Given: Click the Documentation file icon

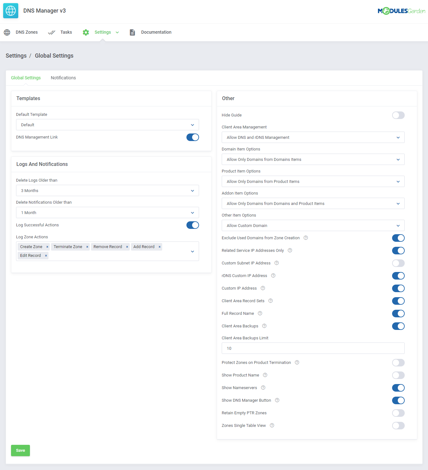Looking at the screenshot, I should (132, 32).
